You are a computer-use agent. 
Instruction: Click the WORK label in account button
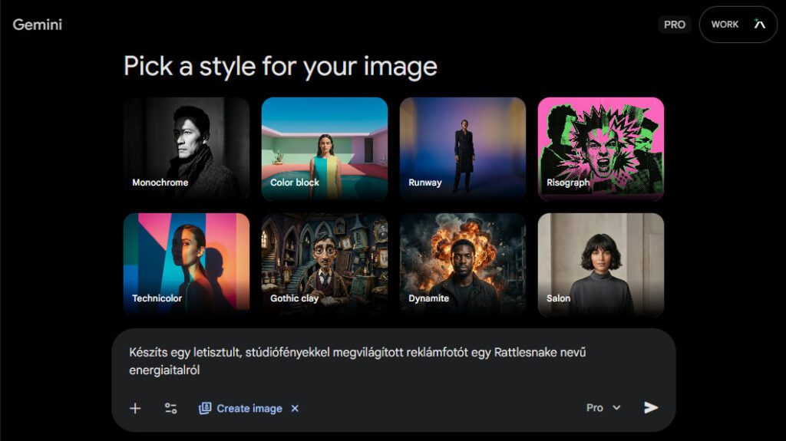click(x=725, y=25)
